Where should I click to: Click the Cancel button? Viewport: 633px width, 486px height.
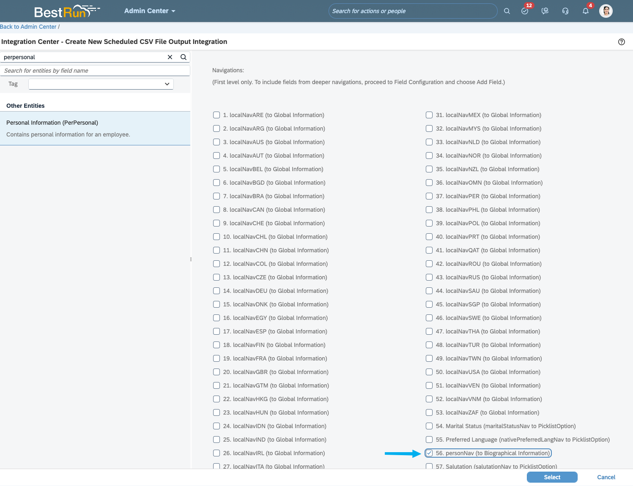point(606,477)
